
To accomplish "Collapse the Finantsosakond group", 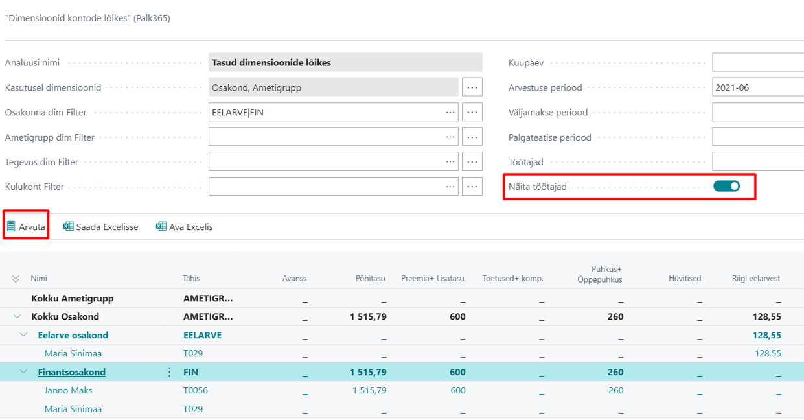I will pos(24,372).
